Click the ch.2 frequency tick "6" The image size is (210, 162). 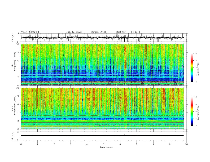(18, 105)
